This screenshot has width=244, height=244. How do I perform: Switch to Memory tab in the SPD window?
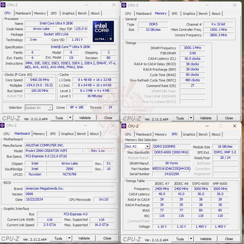pyautogui.click(x=161, y=134)
